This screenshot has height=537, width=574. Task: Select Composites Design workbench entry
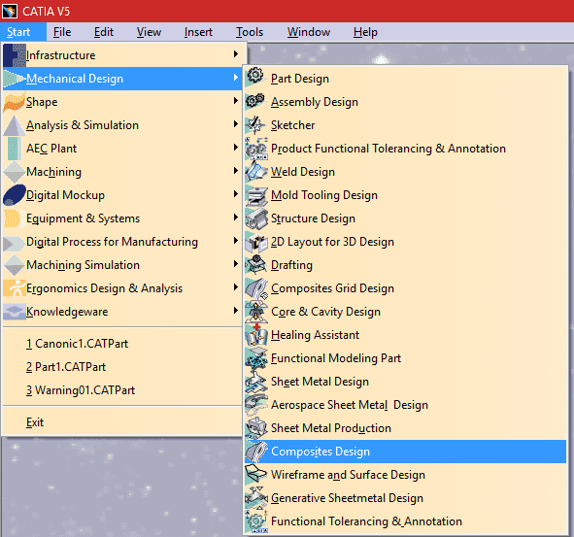405,452
